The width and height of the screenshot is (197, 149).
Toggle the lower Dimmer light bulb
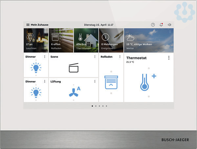[36, 92]
